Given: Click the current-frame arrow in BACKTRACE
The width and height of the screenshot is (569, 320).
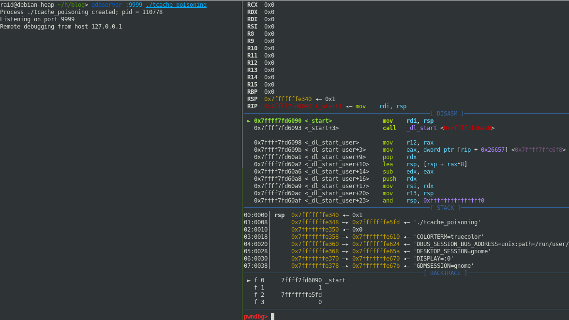Looking at the screenshot, I should pyautogui.click(x=249, y=280).
